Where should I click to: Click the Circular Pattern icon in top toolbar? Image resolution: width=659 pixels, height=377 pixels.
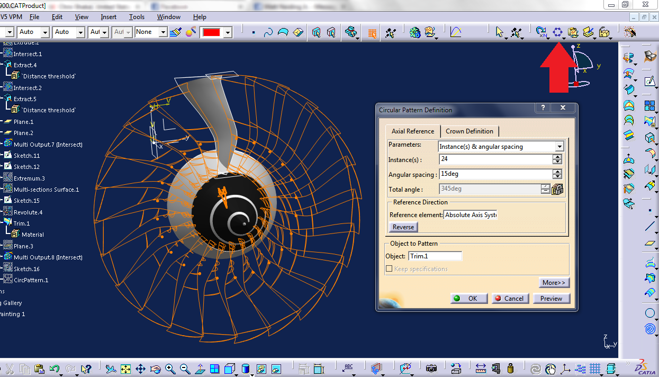(557, 32)
